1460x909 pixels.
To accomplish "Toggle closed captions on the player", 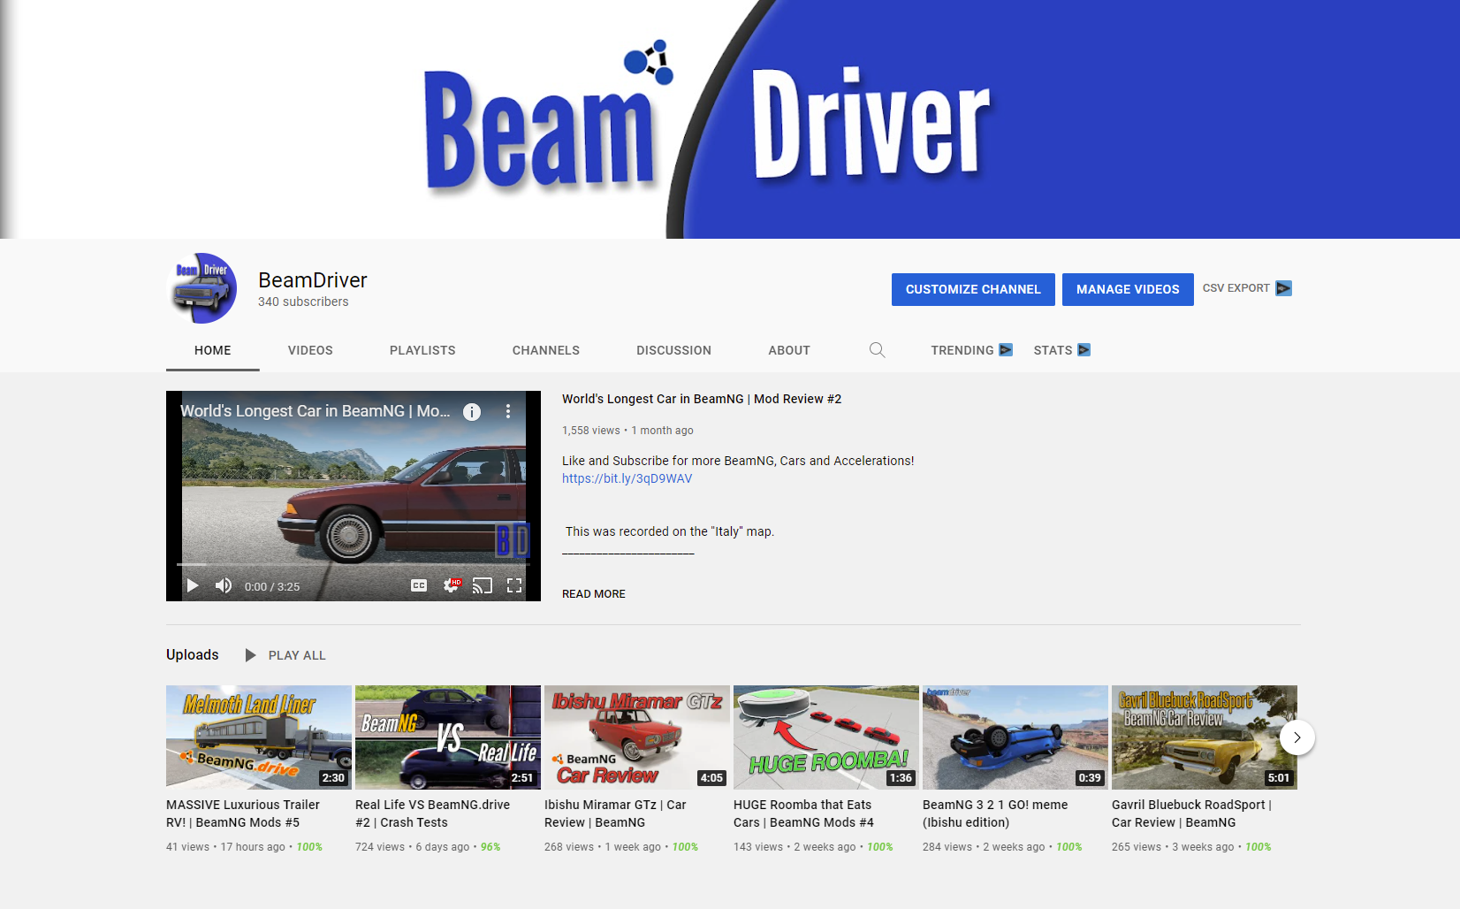I will click(x=419, y=585).
